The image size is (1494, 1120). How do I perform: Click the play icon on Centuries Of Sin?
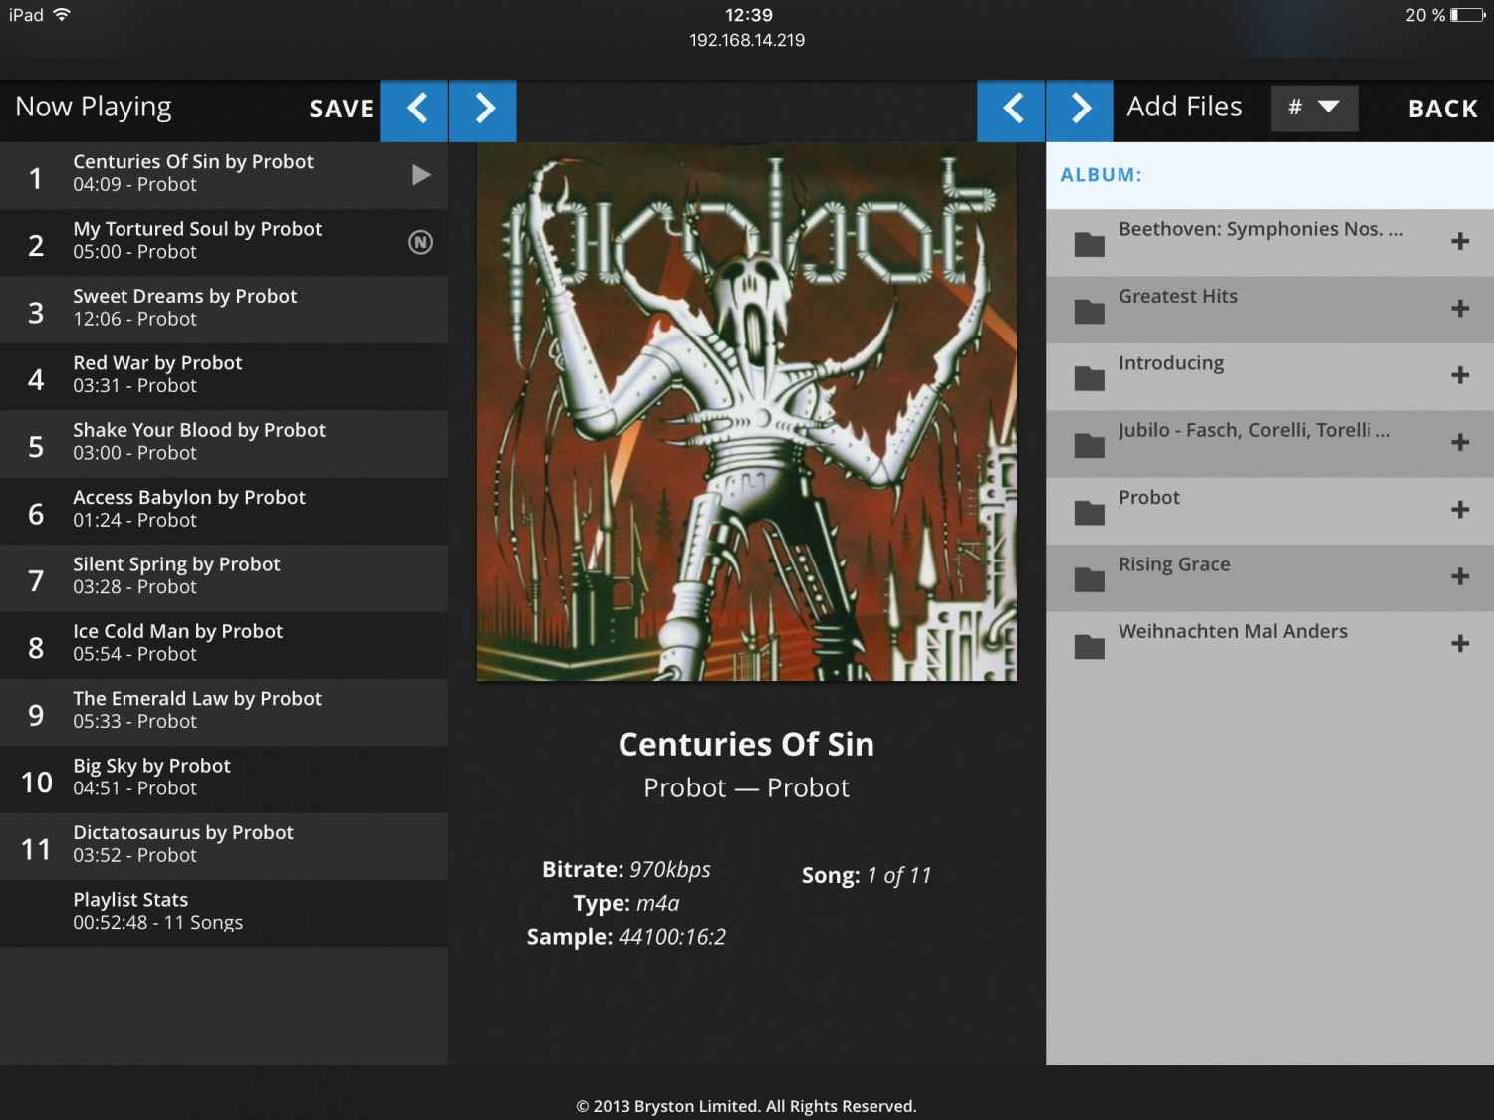[x=421, y=175]
